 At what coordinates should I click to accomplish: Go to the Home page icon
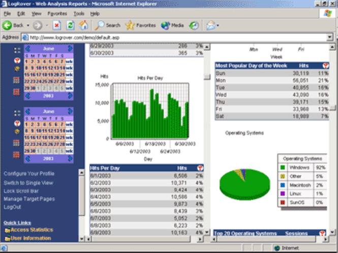84,25
